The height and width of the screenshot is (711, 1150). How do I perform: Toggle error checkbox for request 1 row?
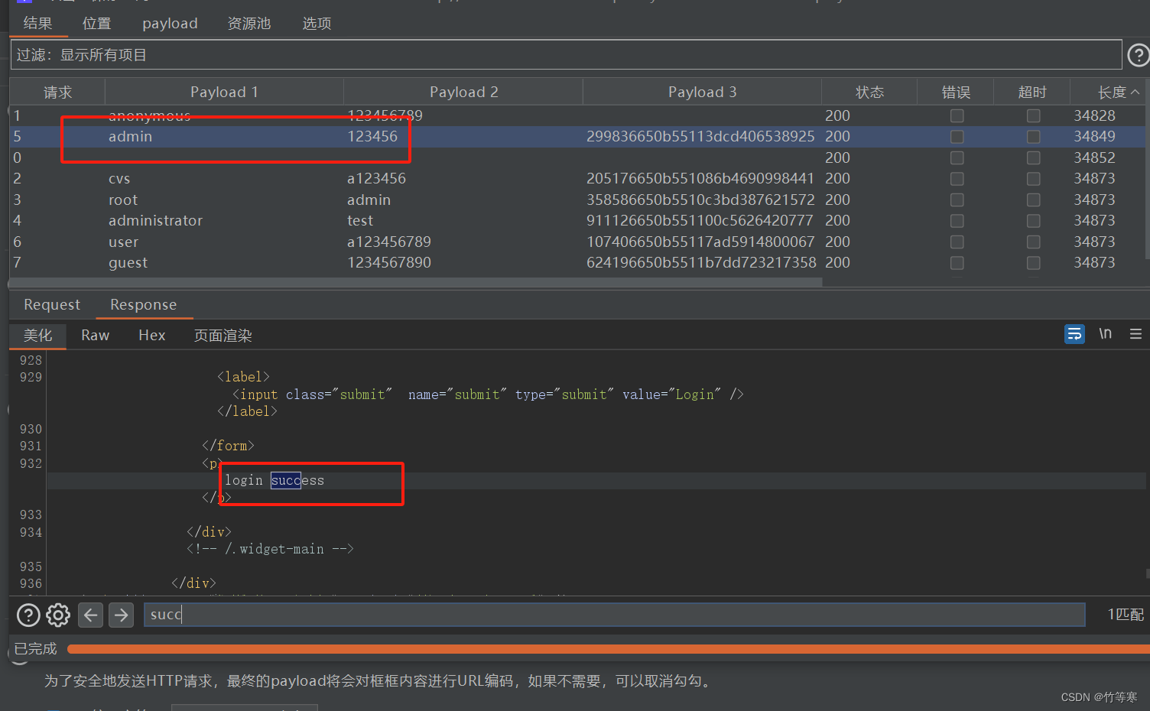[x=957, y=115]
